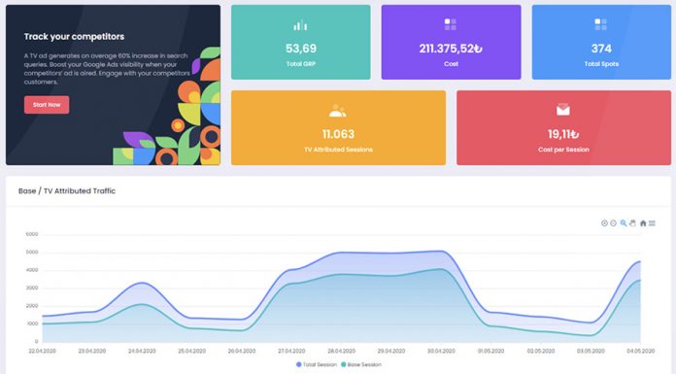
Task: Click the grid icon in Cost card
Action: click(451, 24)
